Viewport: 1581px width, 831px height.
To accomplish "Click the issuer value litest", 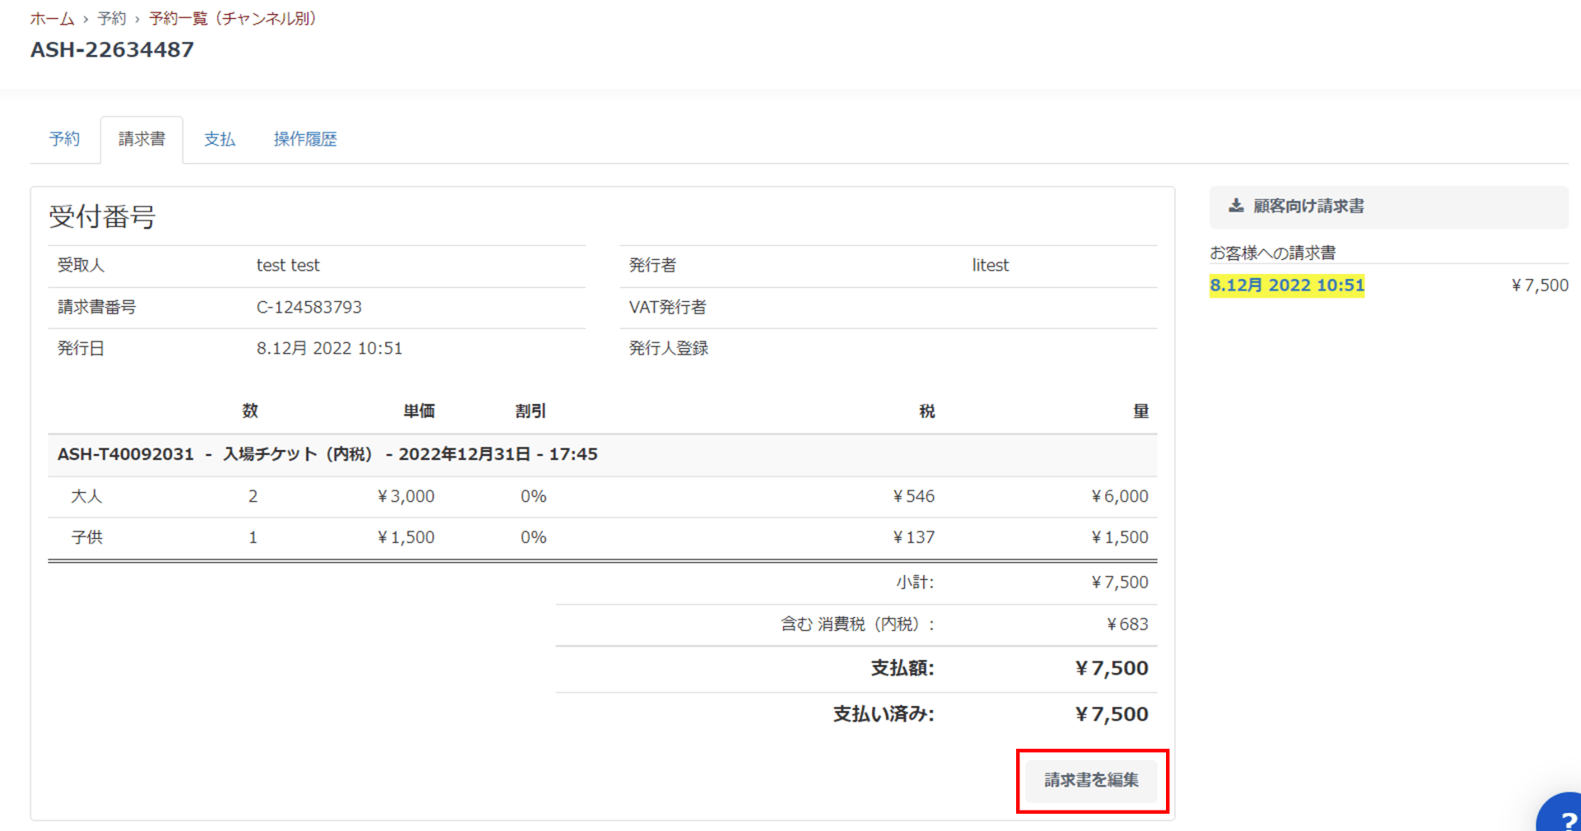I will coord(990,265).
